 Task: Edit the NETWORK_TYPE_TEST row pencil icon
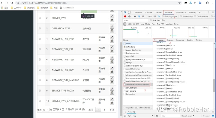click(x=112, y=58)
